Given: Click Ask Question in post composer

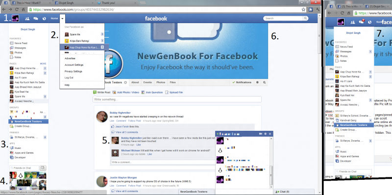Looking at the screenshot, I should coord(152,92).
